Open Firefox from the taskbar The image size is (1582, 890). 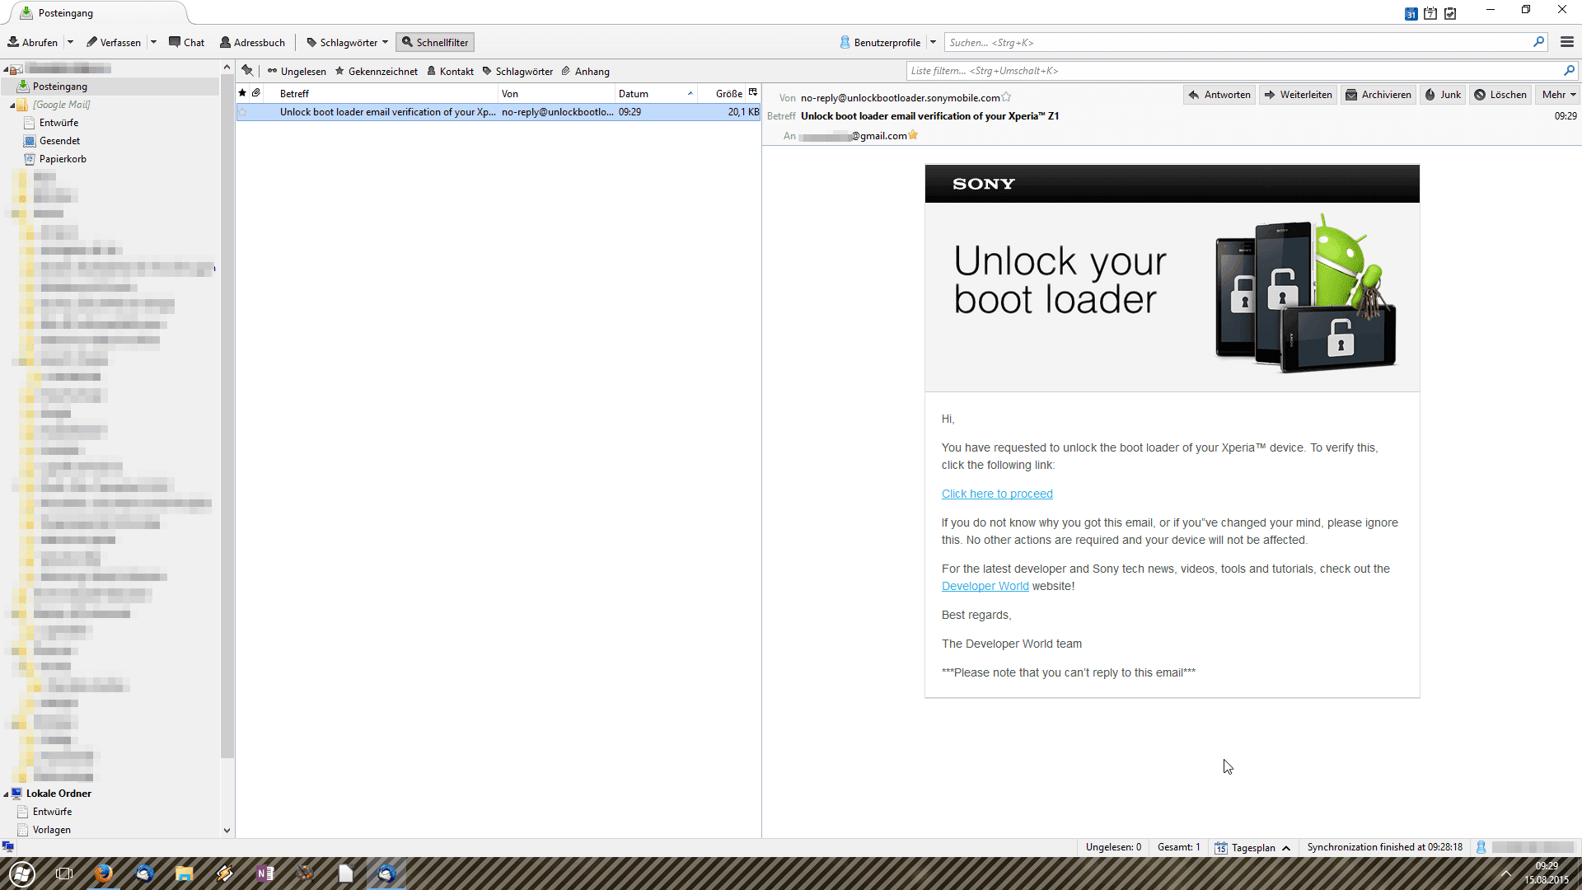[104, 874]
